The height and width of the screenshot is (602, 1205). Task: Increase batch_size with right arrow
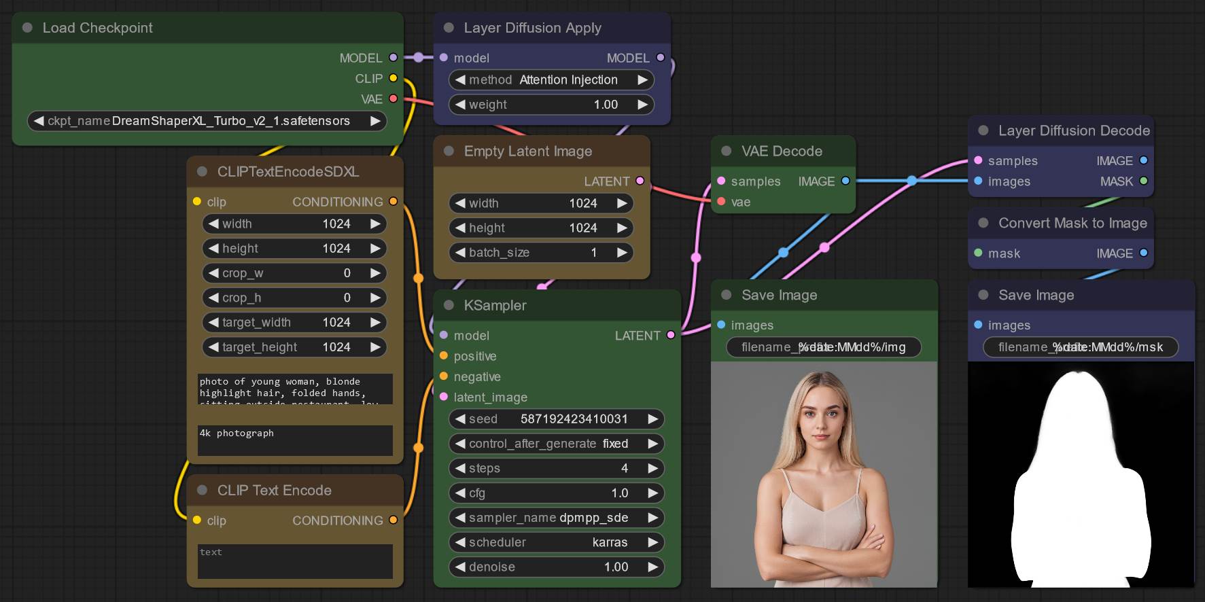click(623, 253)
